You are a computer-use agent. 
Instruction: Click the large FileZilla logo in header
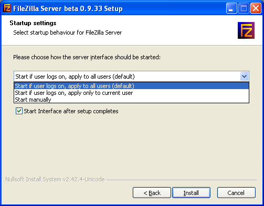tap(246, 30)
